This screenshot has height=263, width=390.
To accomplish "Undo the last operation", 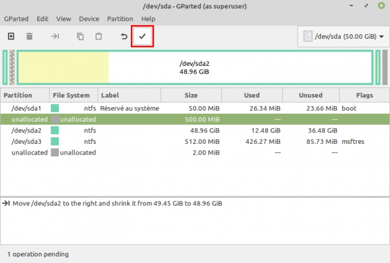I will (124, 37).
